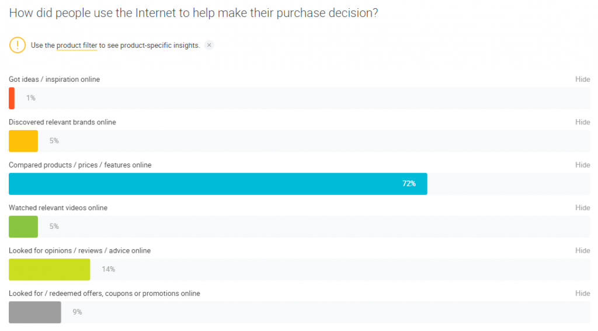Click the 72% value label

409,184
